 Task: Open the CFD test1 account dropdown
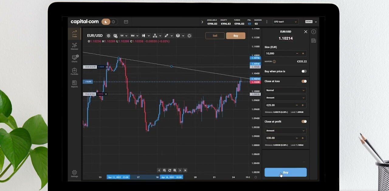285,22
